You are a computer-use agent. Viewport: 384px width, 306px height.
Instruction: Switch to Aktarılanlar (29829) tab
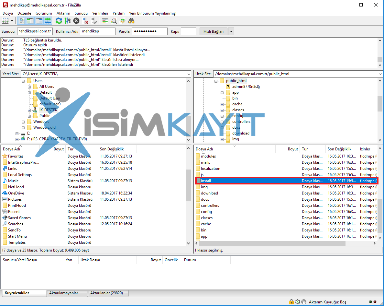(x=108, y=293)
